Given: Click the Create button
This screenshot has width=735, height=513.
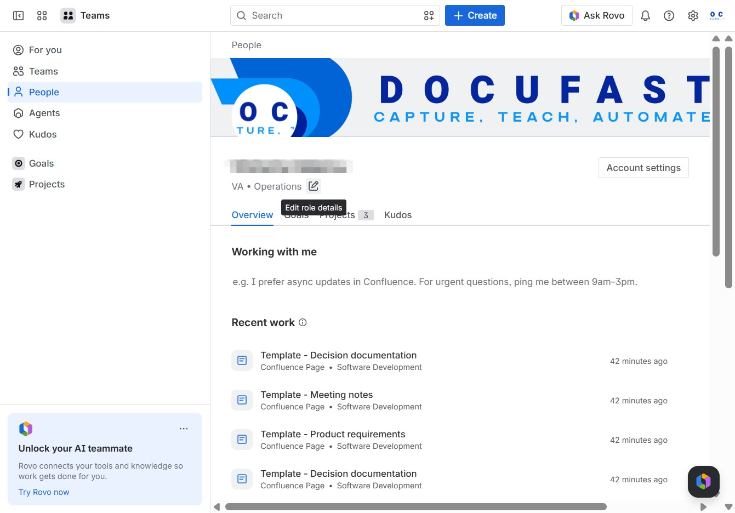Looking at the screenshot, I should tap(475, 15).
